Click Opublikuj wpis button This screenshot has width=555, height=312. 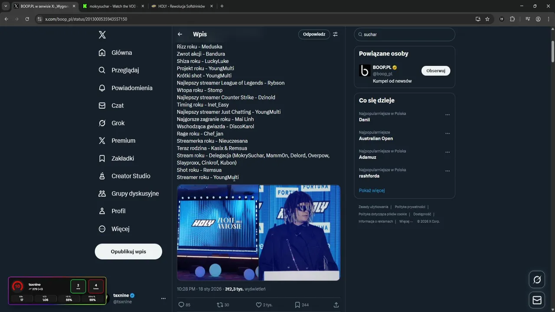128,251
